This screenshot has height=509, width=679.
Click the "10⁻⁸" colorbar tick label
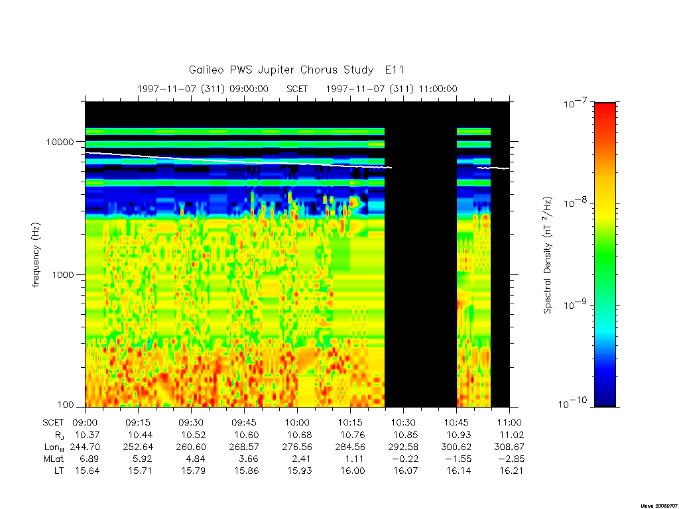[576, 202]
